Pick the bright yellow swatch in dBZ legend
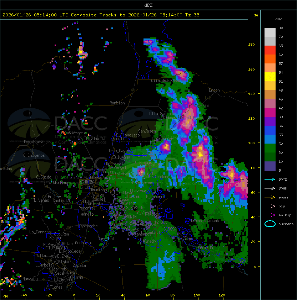297x300 pixels. (x=270, y=77)
